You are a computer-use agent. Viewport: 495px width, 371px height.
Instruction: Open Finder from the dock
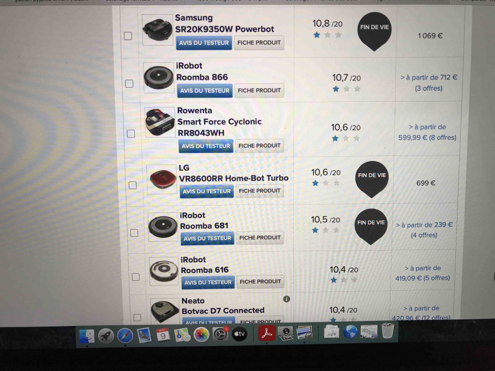click(x=87, y=335)
